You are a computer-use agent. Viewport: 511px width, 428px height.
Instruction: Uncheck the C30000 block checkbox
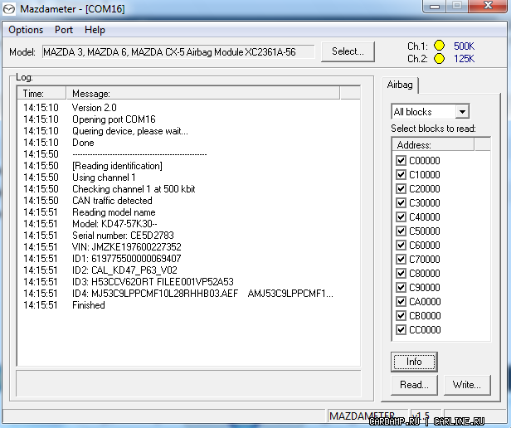pyautogui.click(x=401, y=202)
